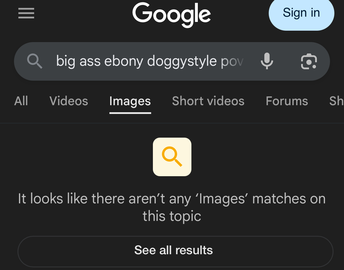344x270 pixels.
Task: Select the partially visible Sh tab
Action: coord(336,101)
